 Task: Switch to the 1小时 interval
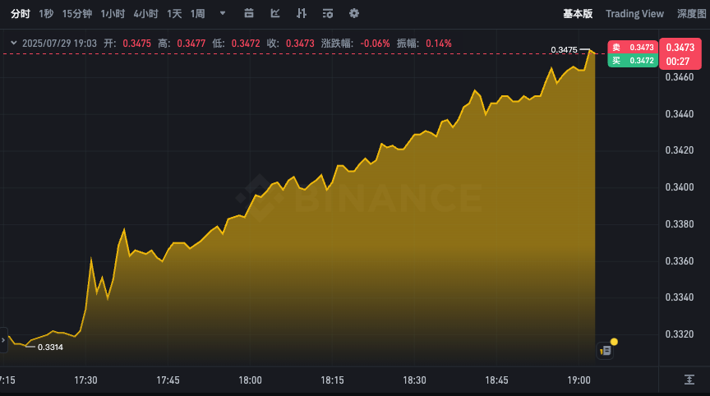tap(113, 13)
